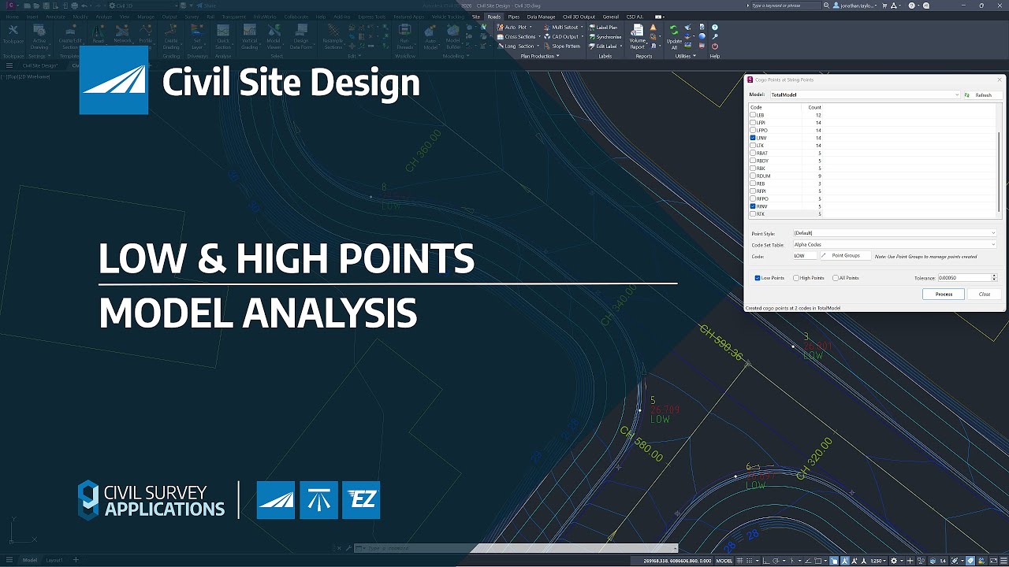
Task: Open the Code Set Table dropdown
Action: click(895, 245)
